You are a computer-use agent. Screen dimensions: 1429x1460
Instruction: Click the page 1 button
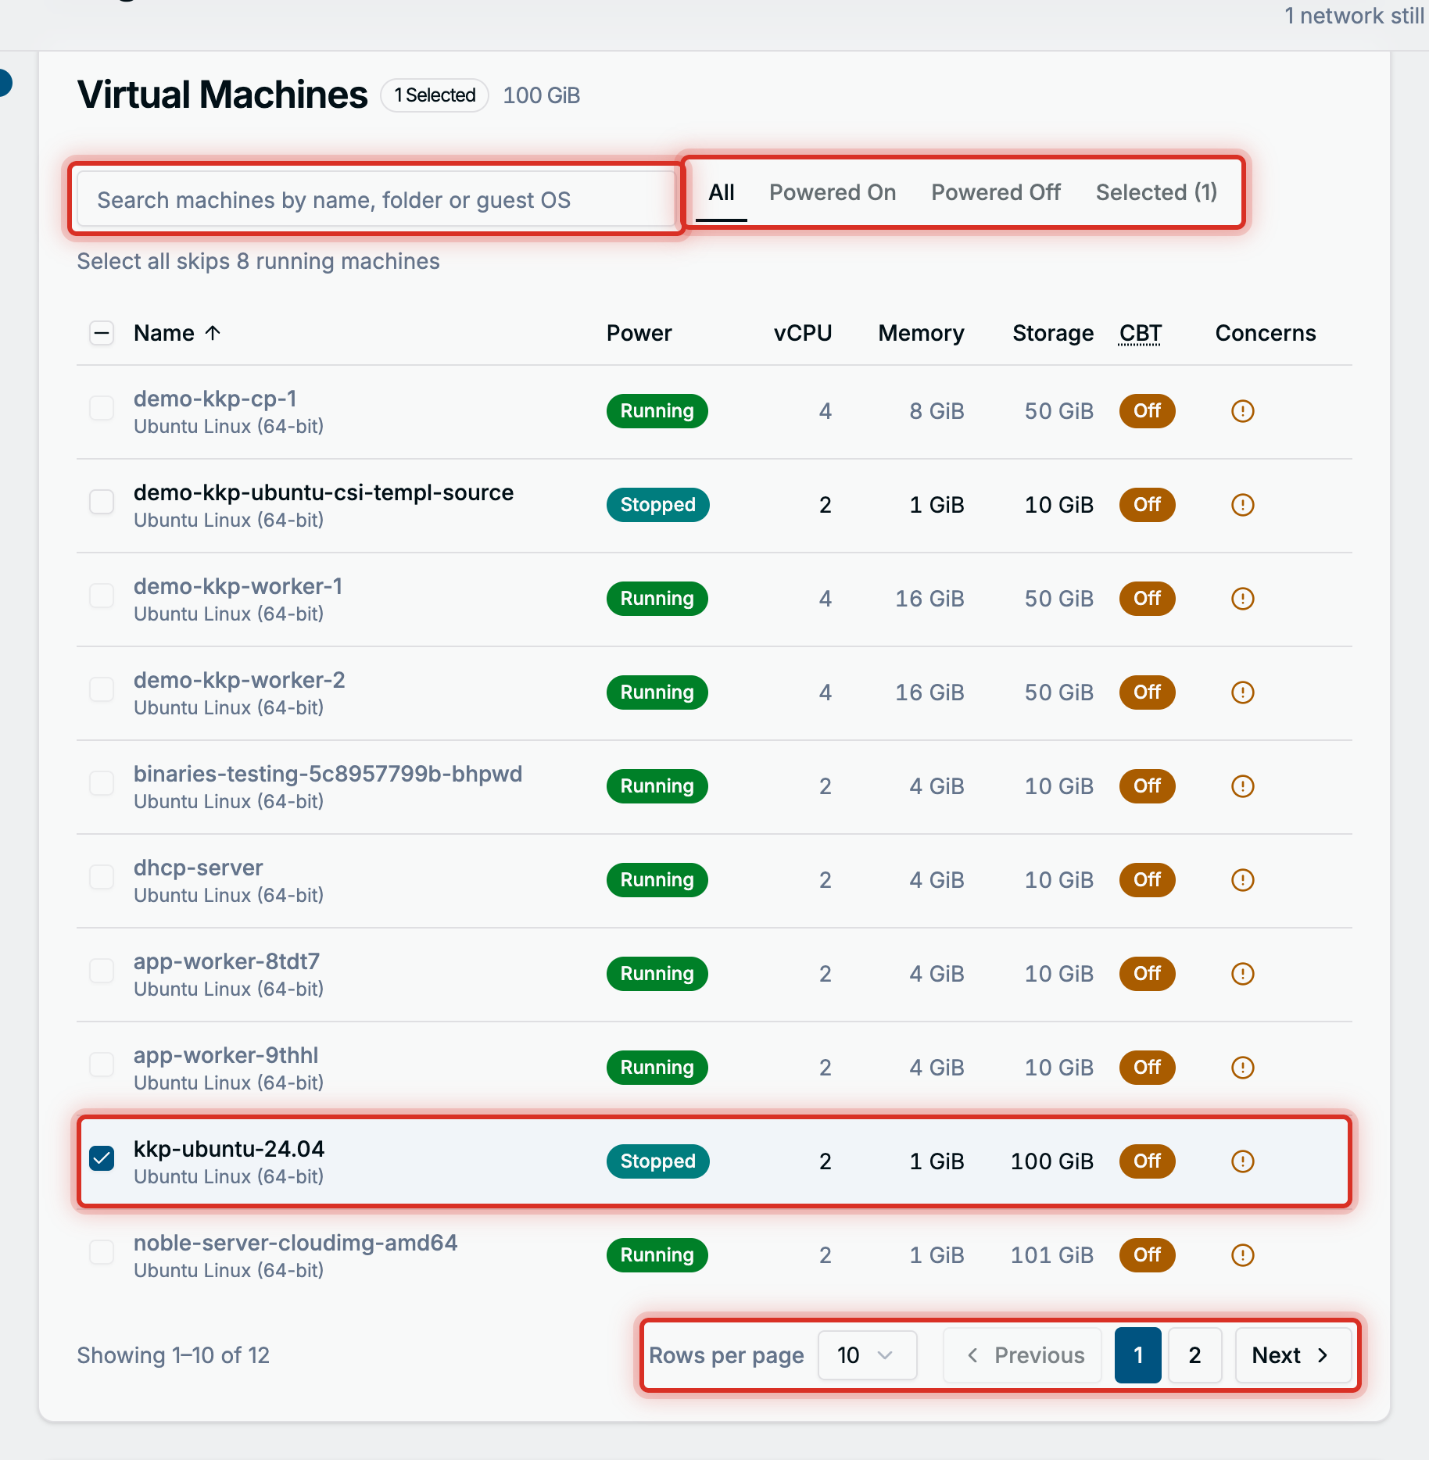tap(1138, 1355)
